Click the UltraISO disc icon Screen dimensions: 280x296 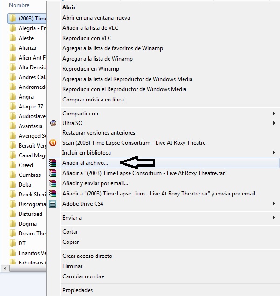pyautogui.click(x=53, y=123)
